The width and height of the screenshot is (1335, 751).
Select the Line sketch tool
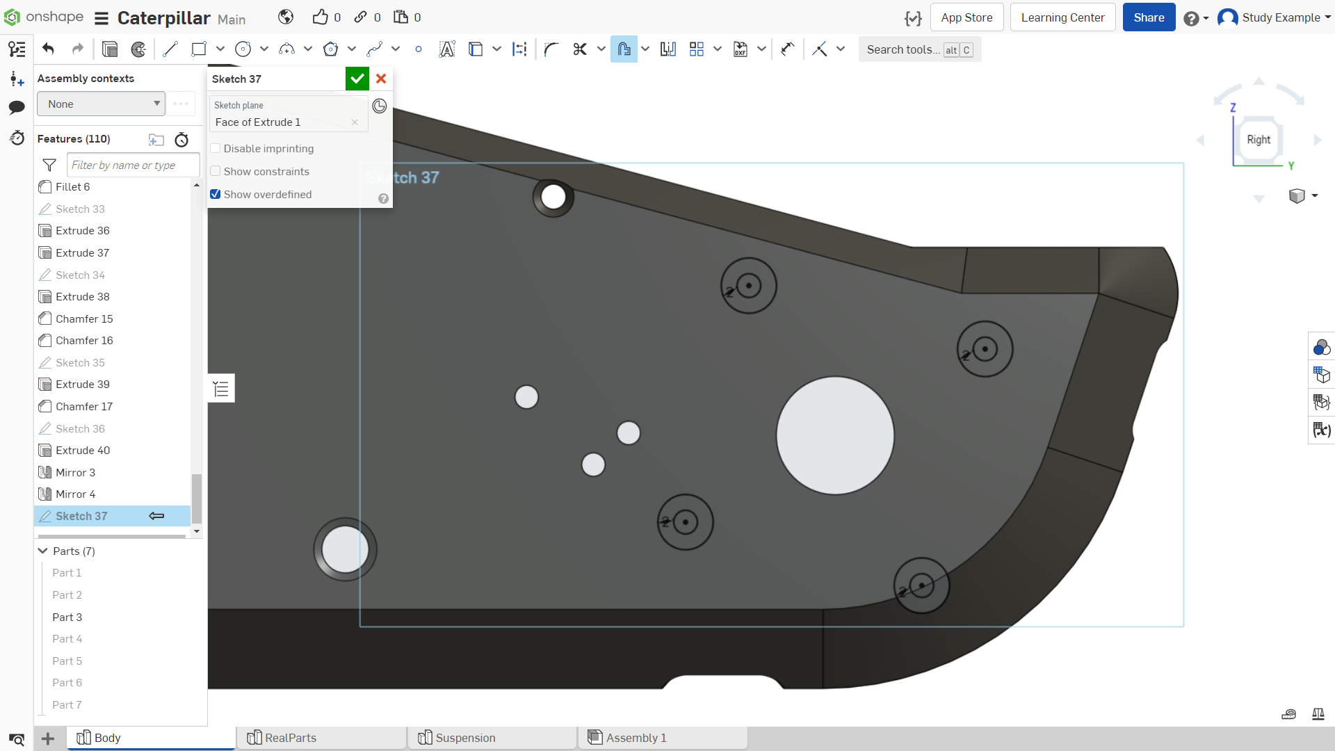[170, 49]
